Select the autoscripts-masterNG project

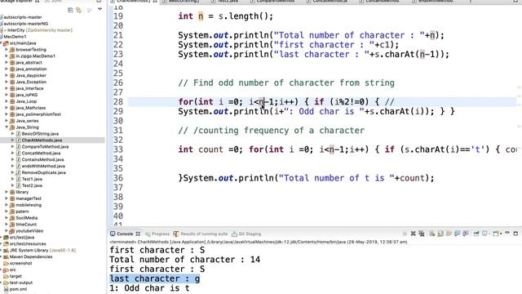25,24
